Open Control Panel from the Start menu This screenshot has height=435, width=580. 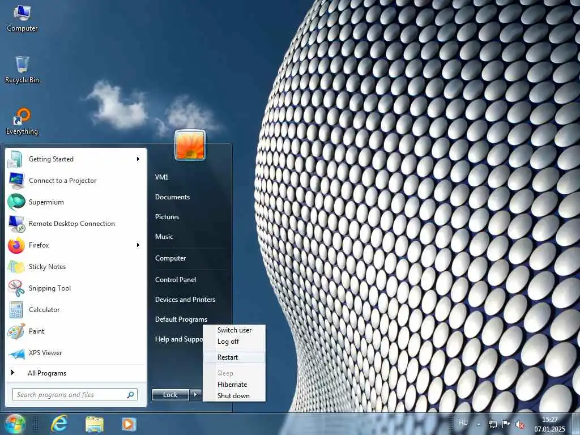click(176, 280)
